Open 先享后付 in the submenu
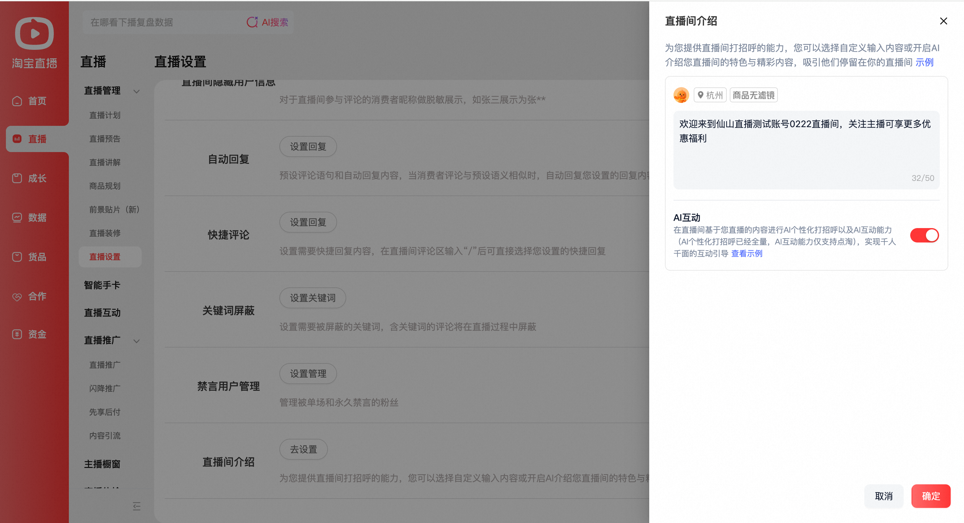 105,412
